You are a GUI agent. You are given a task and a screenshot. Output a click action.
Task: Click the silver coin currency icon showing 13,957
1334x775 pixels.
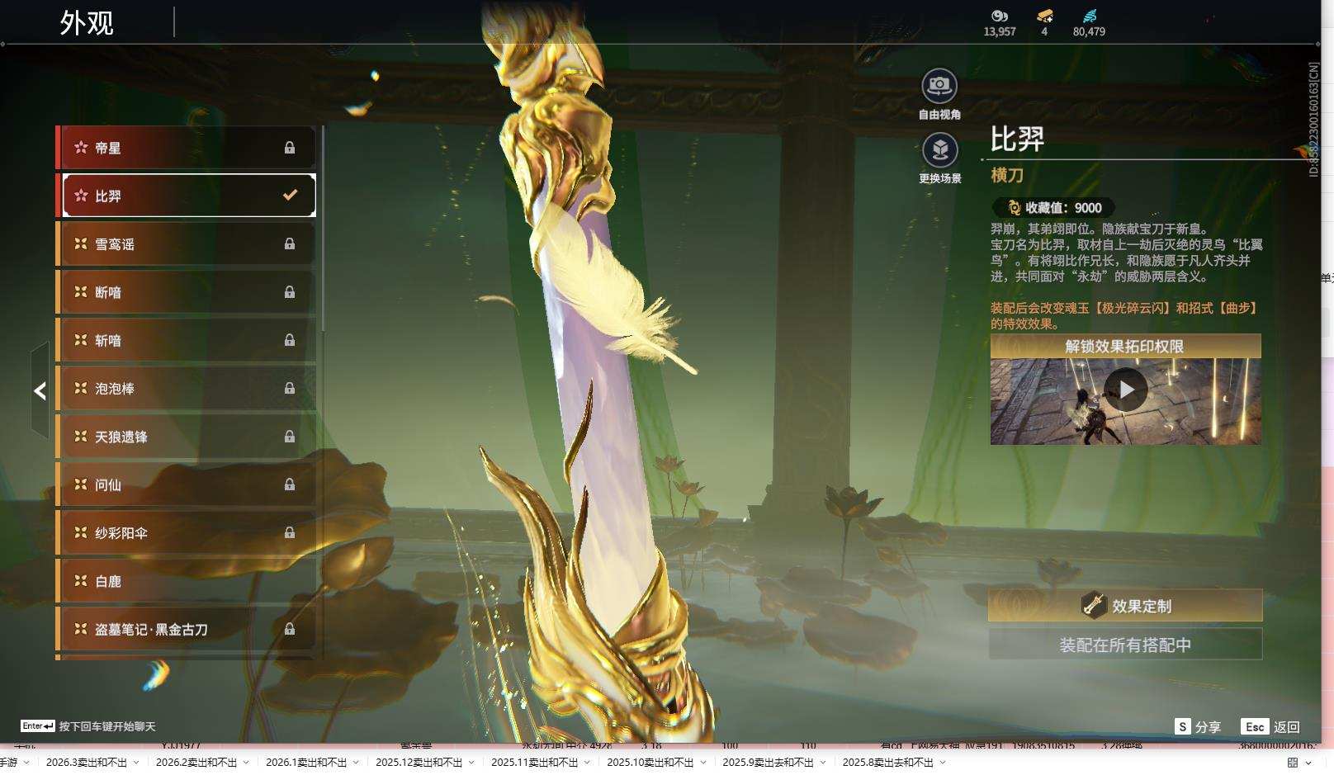1000,16
